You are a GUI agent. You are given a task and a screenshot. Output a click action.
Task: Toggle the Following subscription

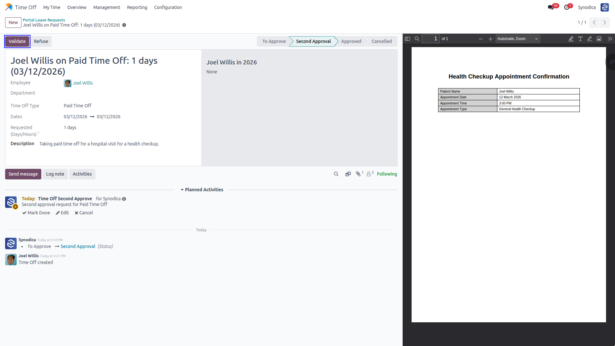(x=387, y=174)
